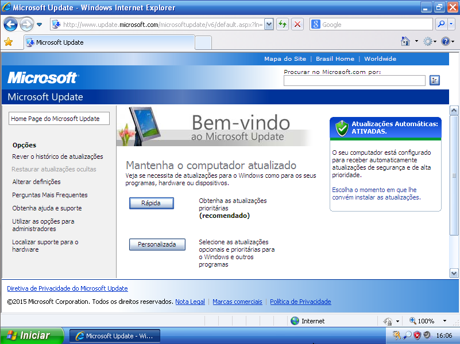Select Home Page do Microsoft Update

coord(59,119)
